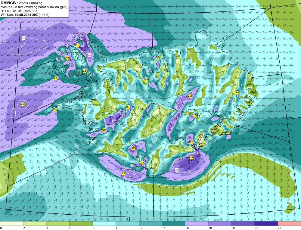Click the yellow '32' maximum gust label
The image size is (301, 230).
point(133,148)
